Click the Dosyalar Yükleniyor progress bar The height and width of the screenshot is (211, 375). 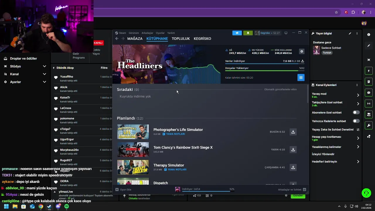265,71
